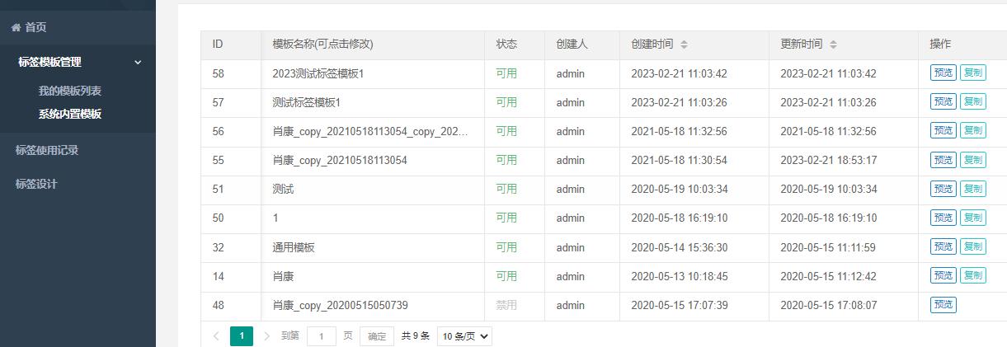
Task: Go to 标签设计 in the sidebar
Action: [36, 184]
